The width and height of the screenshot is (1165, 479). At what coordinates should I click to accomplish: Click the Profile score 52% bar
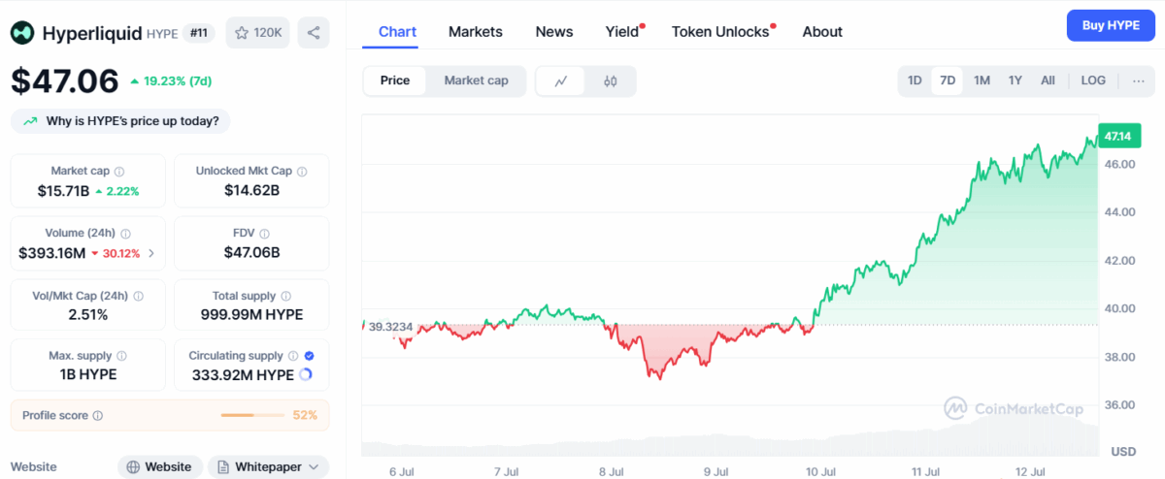point(252,415)
